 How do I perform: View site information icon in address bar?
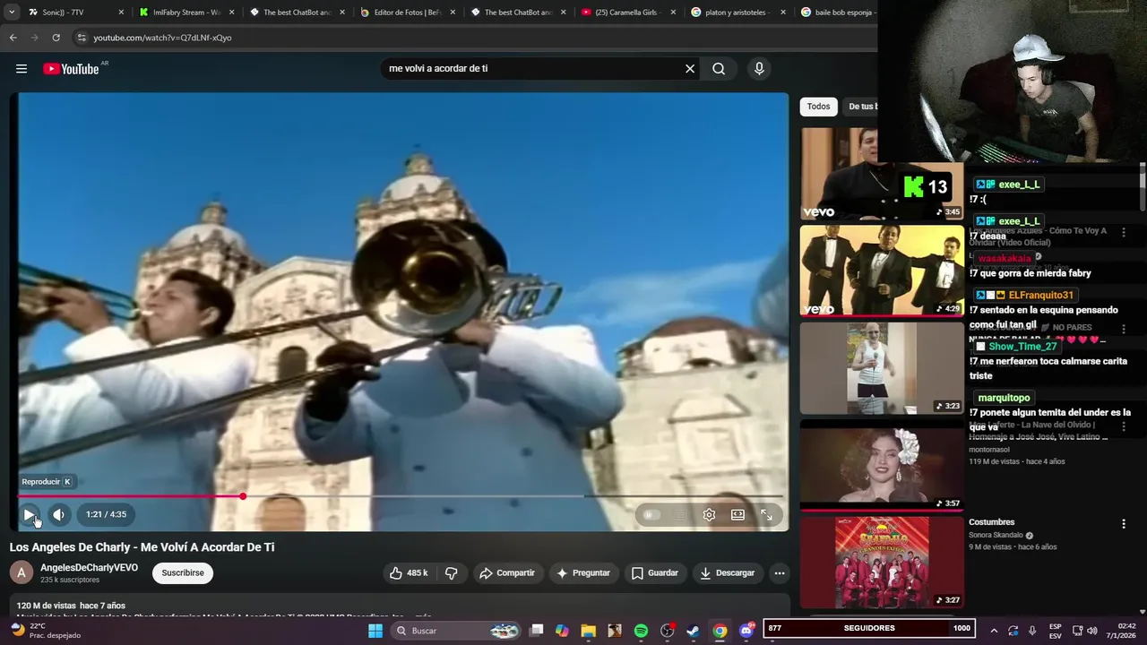[82, 38]
